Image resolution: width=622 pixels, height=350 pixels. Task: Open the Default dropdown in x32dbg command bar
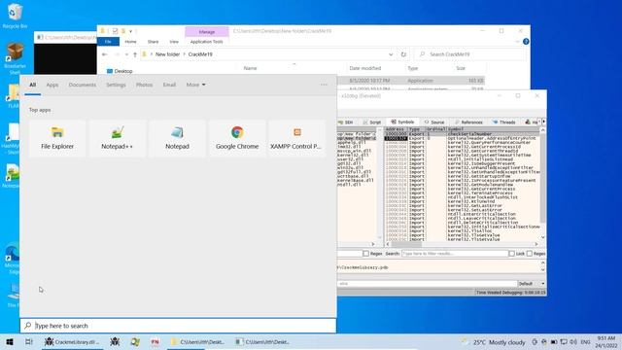click(532, 284)
